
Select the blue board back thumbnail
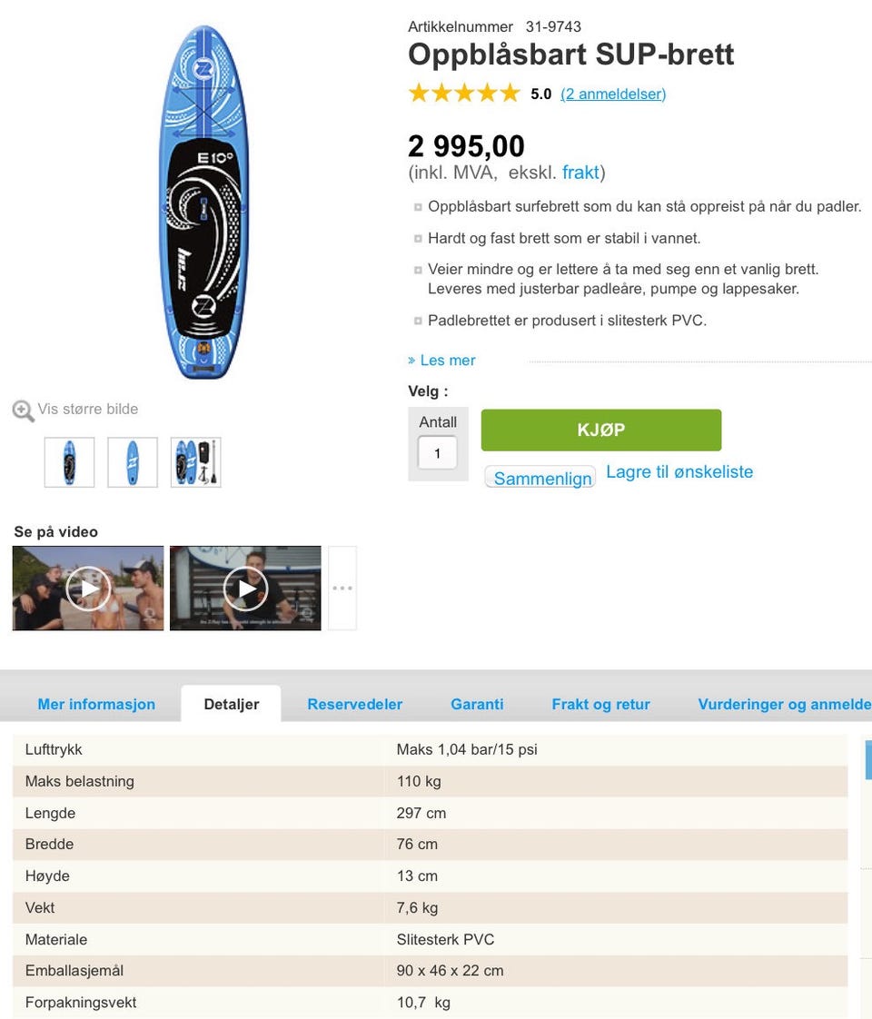[133, 462]
